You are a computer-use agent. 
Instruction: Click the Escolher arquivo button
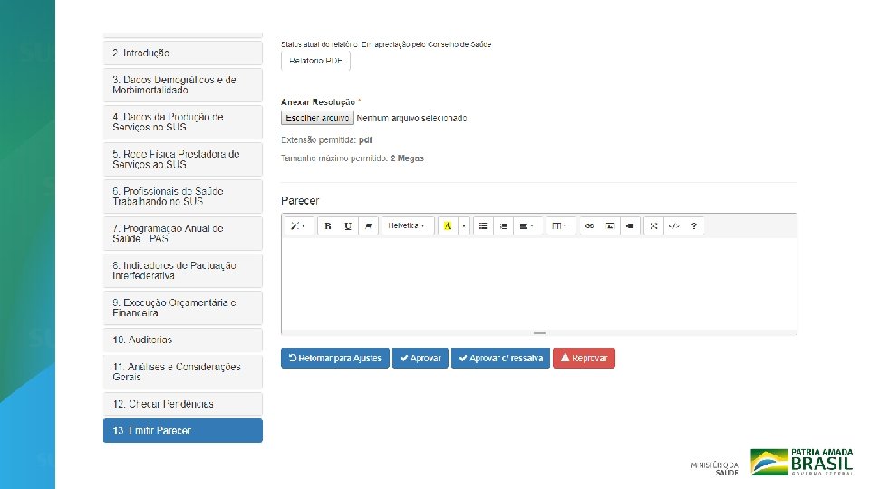point(317,118)
